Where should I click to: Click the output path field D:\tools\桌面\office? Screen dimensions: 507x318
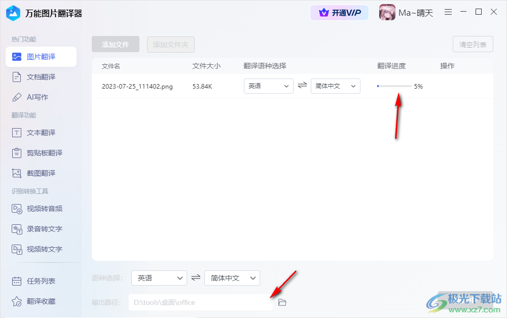coord(200,302)
